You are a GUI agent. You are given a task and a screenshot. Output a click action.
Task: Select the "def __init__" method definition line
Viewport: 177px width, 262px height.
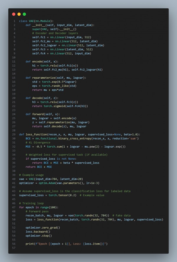60,25
